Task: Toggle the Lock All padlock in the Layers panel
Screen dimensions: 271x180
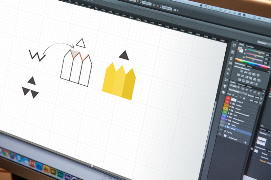Action: click(244, 98)
